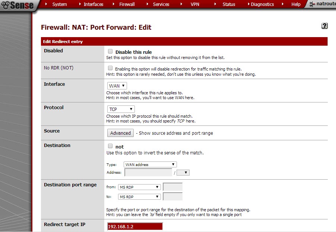Screen dimensions: 336x232
Task: Click the Redirect target IP field
Action: point(135,227)
